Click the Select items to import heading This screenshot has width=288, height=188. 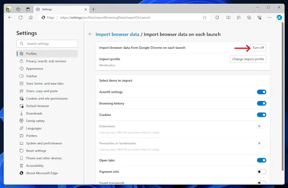[x=116, y=81]
